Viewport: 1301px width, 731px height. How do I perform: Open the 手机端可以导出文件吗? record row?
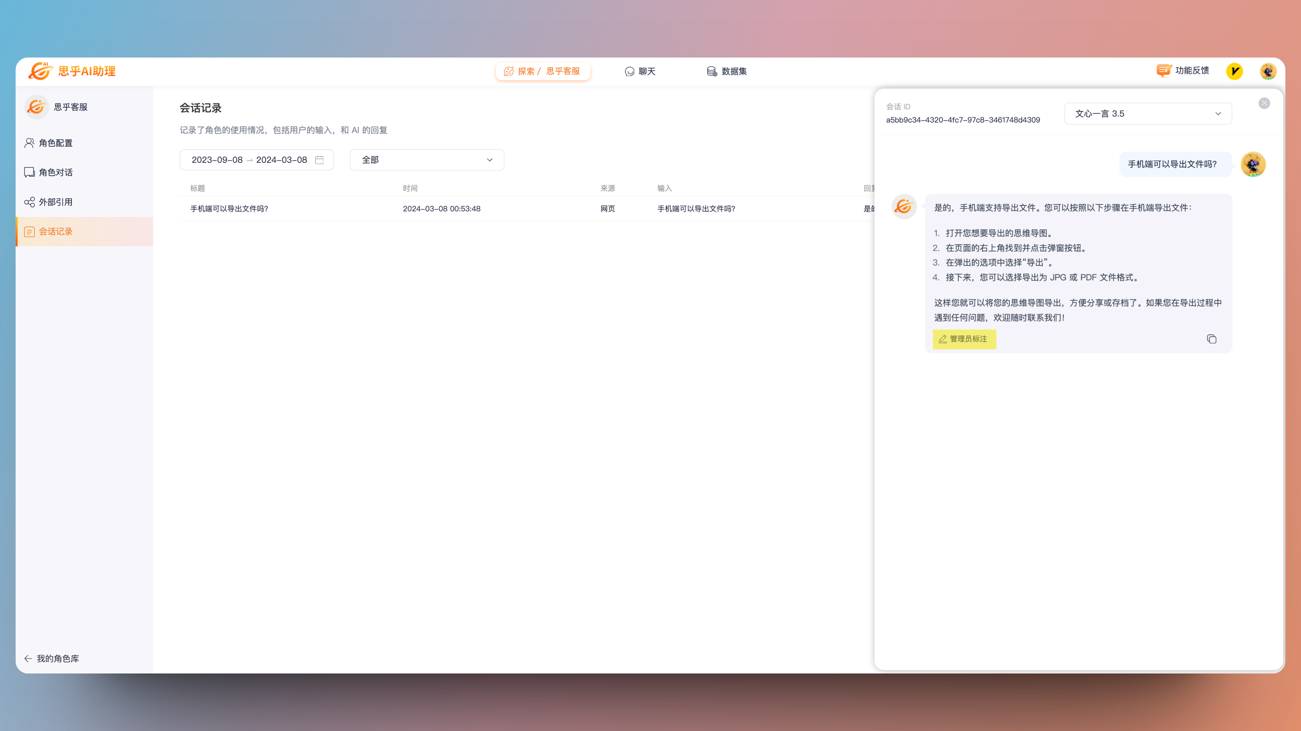tap(229, 209)
